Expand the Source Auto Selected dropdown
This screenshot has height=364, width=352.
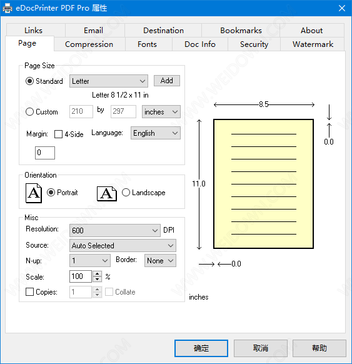coord(123,246)
